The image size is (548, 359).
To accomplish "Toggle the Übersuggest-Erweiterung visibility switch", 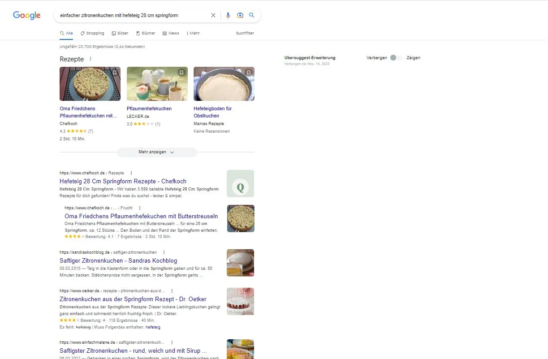I will [394, 57].
